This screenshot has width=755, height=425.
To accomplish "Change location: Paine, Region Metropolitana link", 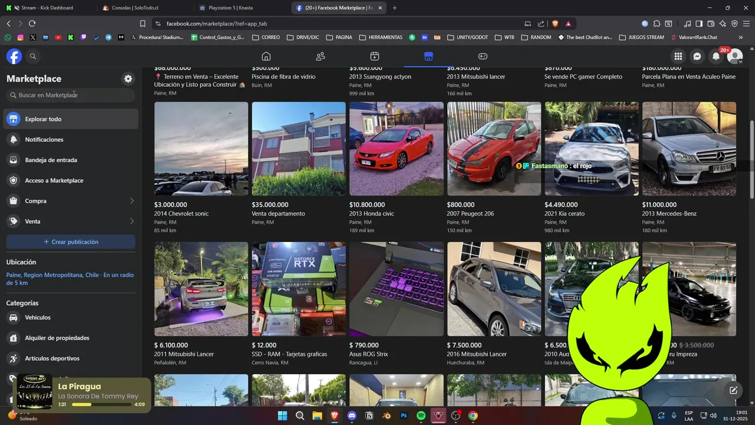I will coord(70,279).
